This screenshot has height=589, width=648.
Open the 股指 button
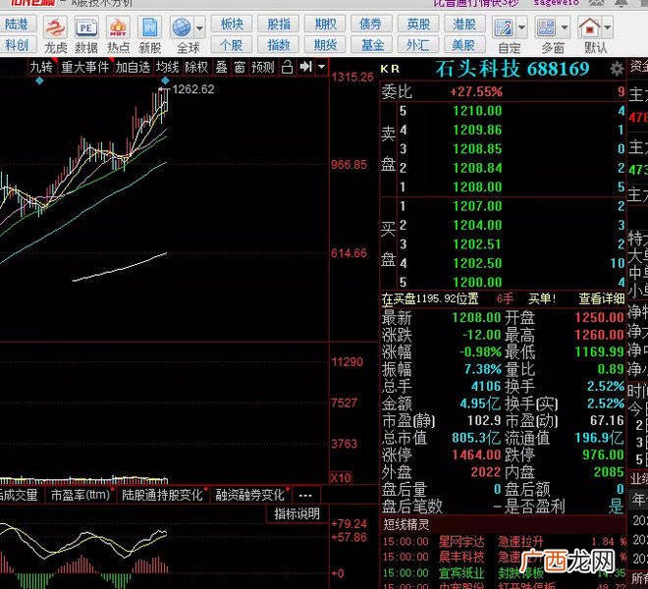click(279, 25)
